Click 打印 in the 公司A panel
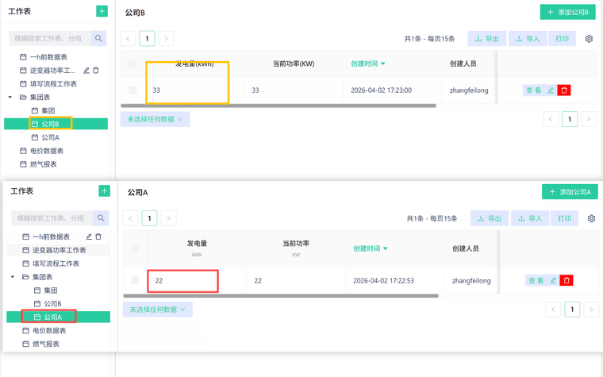603x377 pixels. (x=564, y=218)
